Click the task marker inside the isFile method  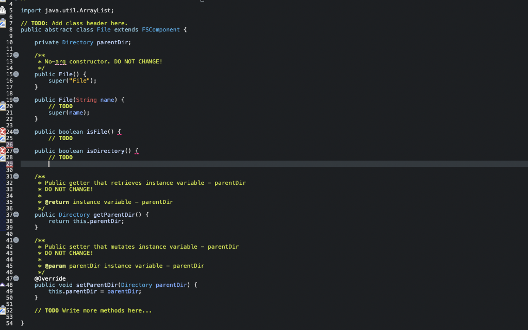[x=4, y=138]
